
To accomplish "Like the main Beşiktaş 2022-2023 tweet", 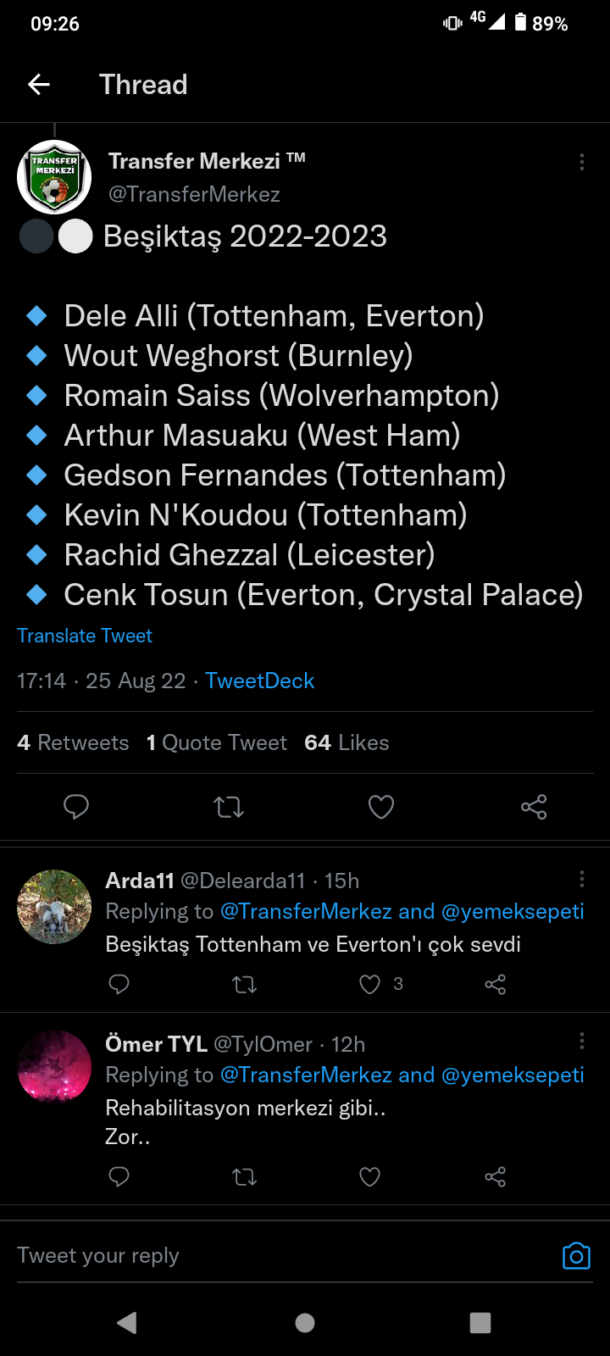I will tap(381, 807).
